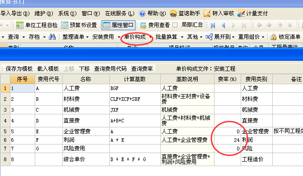The width and height of the screenshot is (303, 176).
Task: Click the 费率(%) column header
Action: point(228,79)
